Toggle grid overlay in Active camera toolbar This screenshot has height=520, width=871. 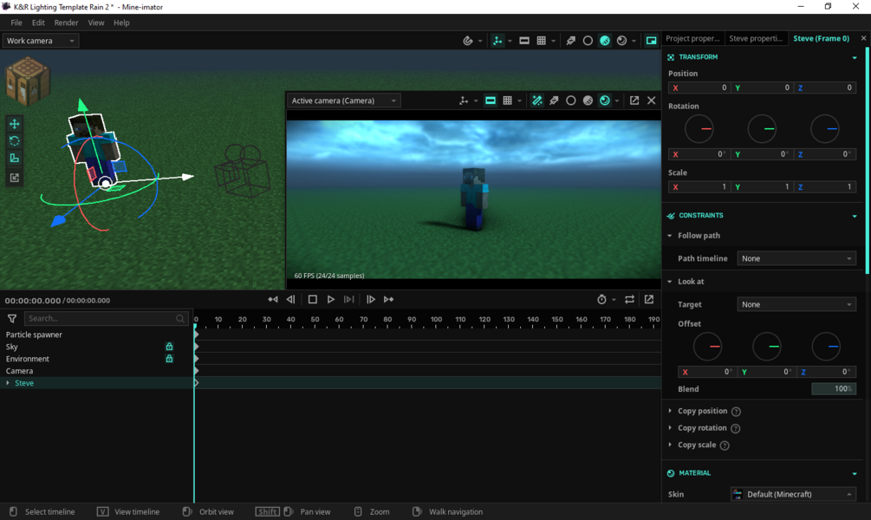507,101
